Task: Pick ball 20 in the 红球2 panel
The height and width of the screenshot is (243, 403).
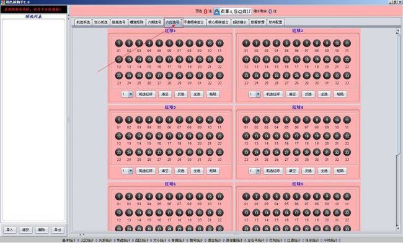Action: (327, 59)
